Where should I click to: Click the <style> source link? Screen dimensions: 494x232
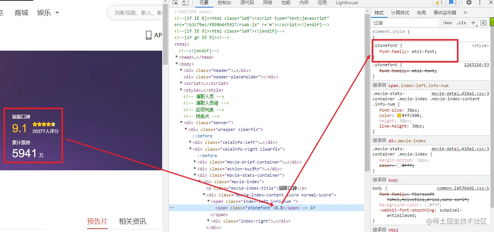click(480, 45)
